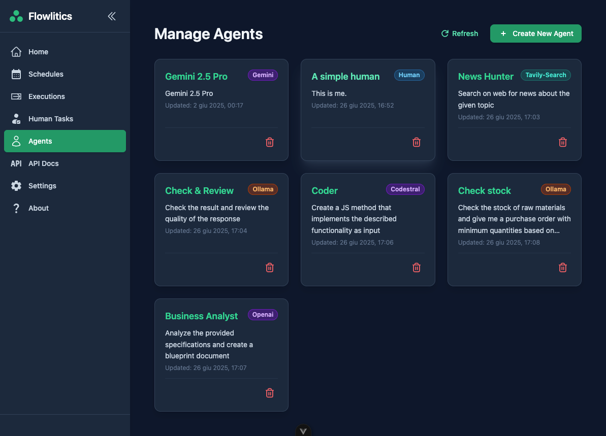Click the Business Analyst description text
Viewport: 606px width, 436px height.
(x=209, y=345)
